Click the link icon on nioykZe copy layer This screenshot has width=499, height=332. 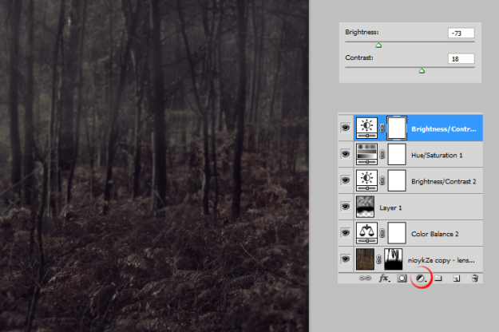378,259
